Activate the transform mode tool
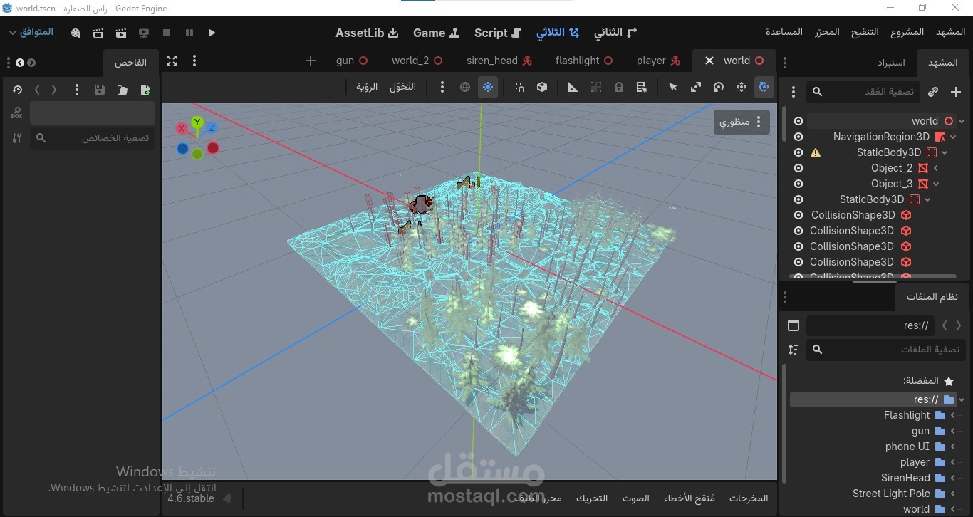Viewport: 973px width, 517px height. click(764, 87)
